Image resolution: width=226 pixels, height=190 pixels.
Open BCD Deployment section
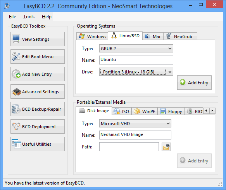[38, 127]
